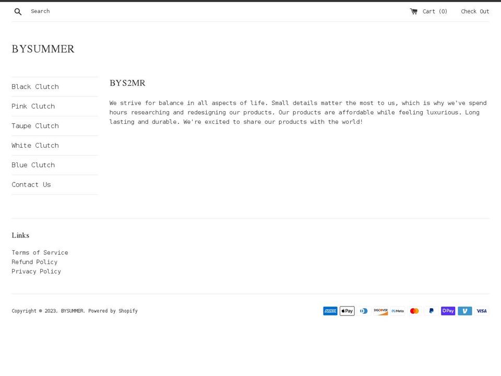Viewport: 501px width, 376px height.
Task: Click the BYS2MR page heading
Action: [x=127, y=83]
